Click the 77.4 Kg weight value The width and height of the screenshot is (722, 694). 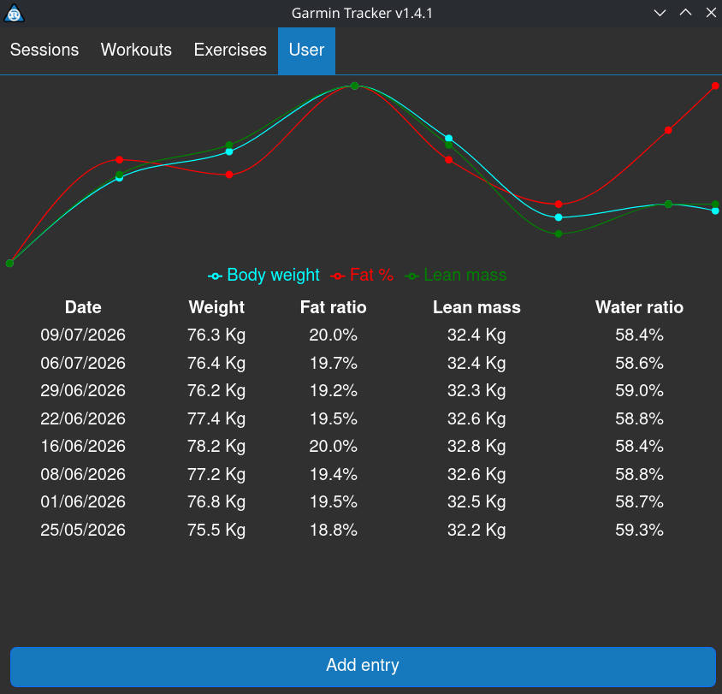[x=216, y=419]
